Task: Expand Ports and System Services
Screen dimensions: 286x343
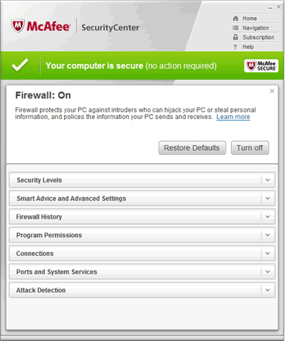Action: (x=142, y=272)
